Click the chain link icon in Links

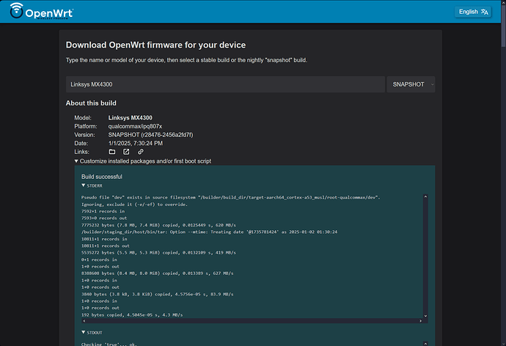point(141,152)
